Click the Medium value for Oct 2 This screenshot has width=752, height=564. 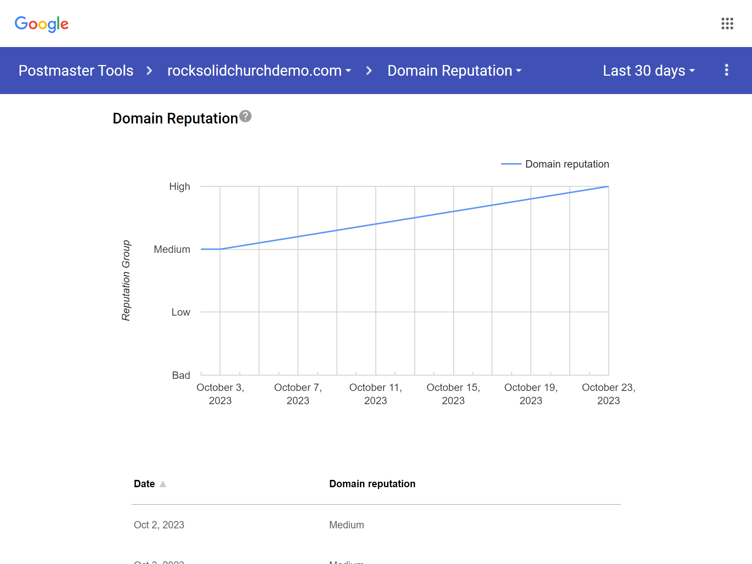click(x=346, y=525)
